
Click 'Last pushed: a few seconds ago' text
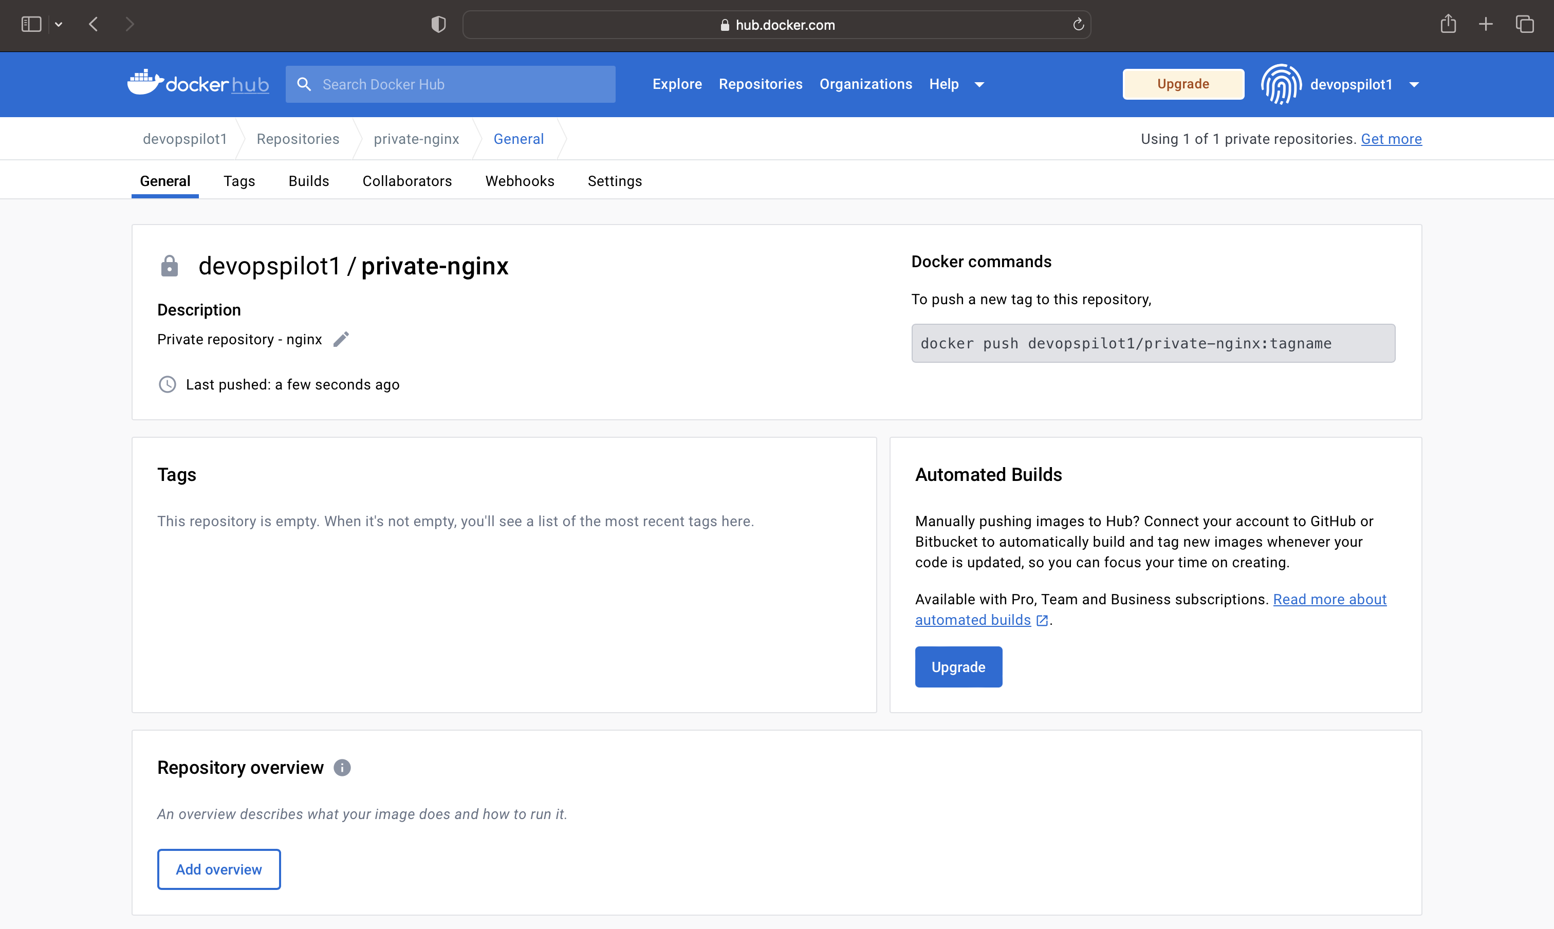[x=292, y=384]
